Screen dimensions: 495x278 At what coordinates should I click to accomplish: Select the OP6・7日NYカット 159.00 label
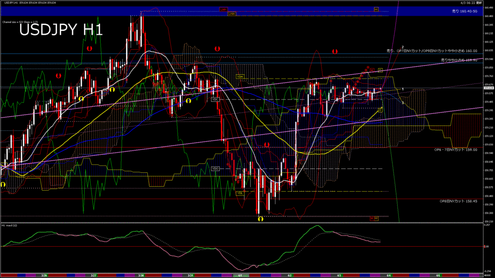click(x=455, y=150)
